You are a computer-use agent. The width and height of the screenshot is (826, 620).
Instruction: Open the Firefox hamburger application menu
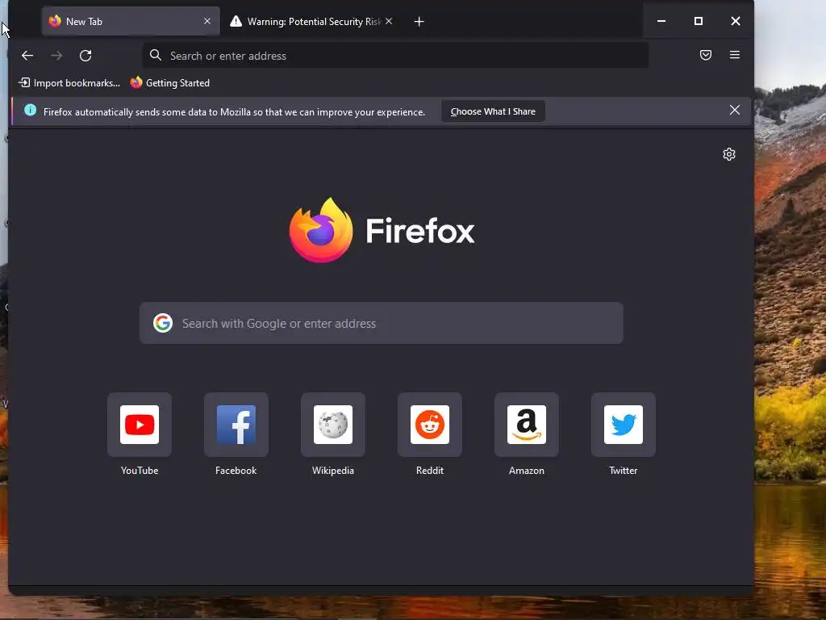tap(734, 55)
